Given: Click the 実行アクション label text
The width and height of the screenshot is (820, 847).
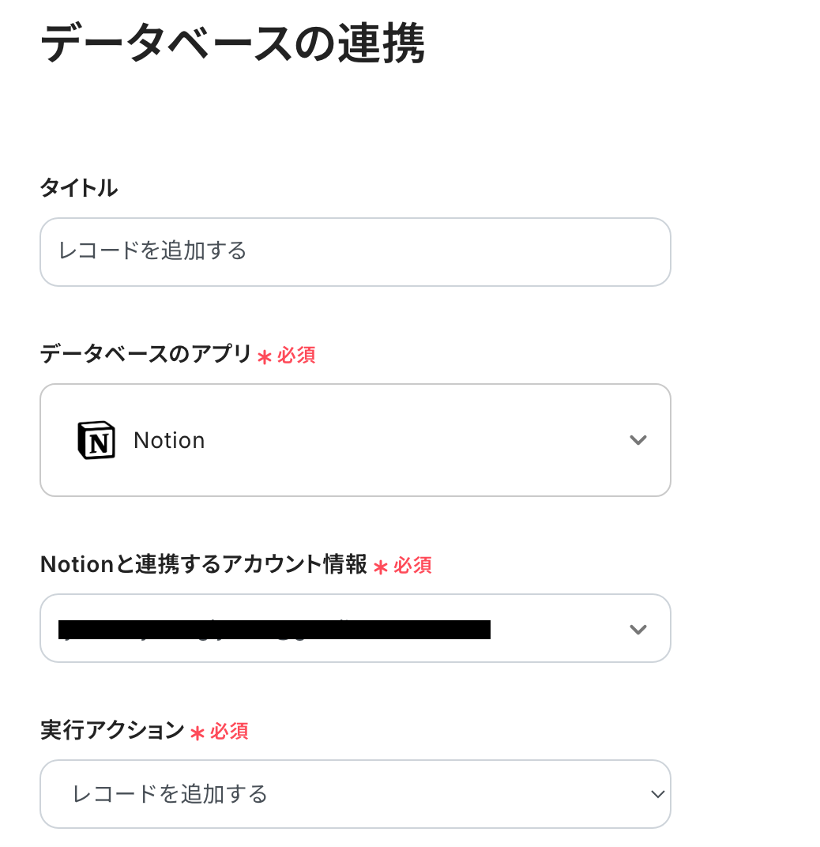Looking at the screenshot, I should [111, 730].
